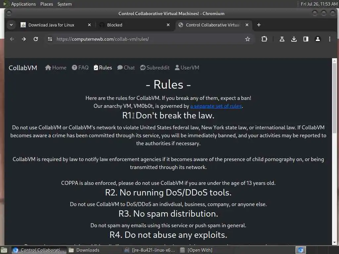
Task: Open the Places menu
Action: (46, 4)
